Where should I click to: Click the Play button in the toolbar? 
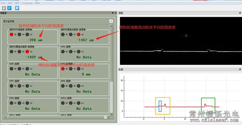[x=4, y=8]
